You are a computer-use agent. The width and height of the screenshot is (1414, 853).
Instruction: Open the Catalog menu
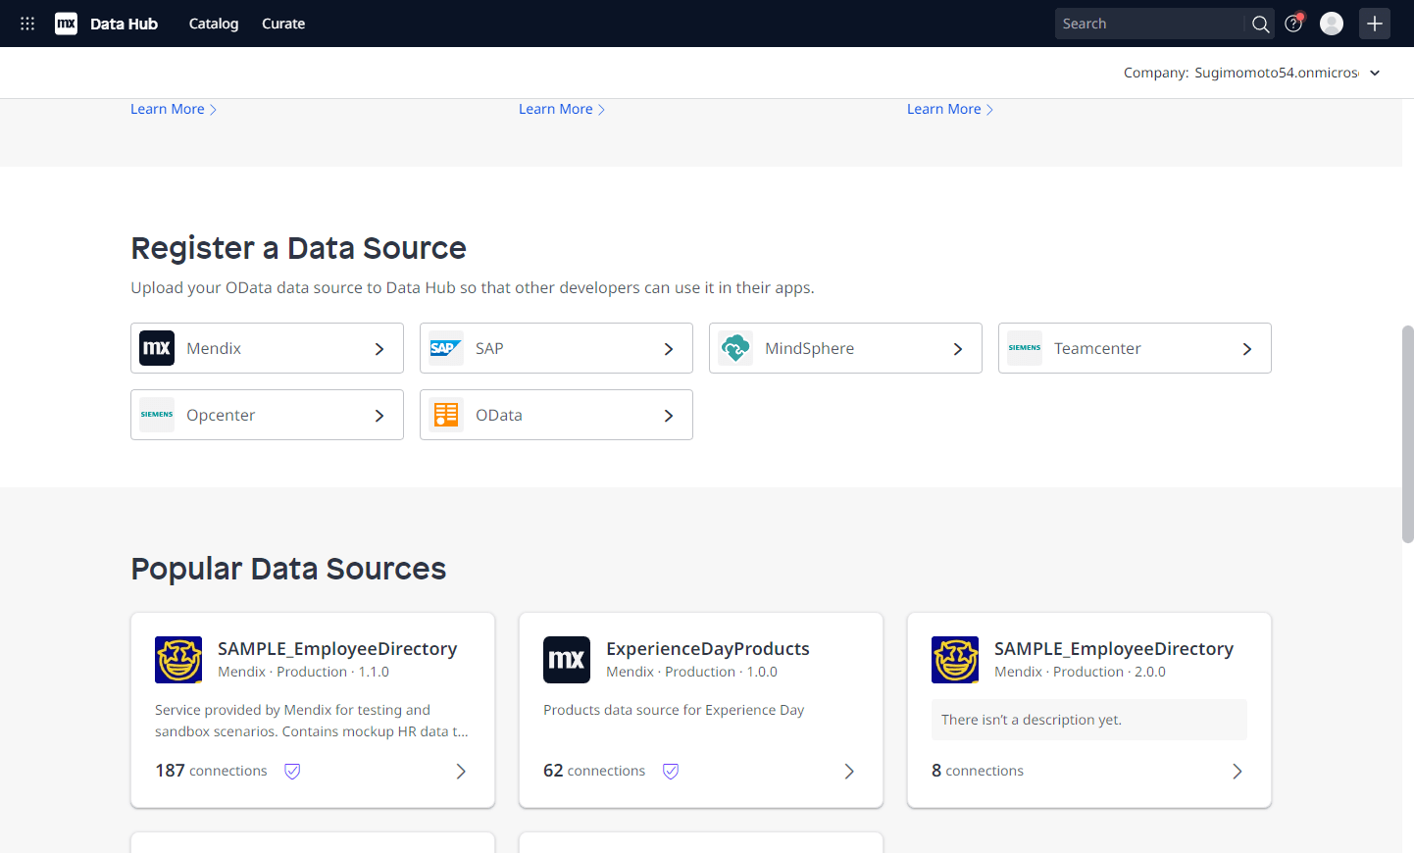coord(214,24)
